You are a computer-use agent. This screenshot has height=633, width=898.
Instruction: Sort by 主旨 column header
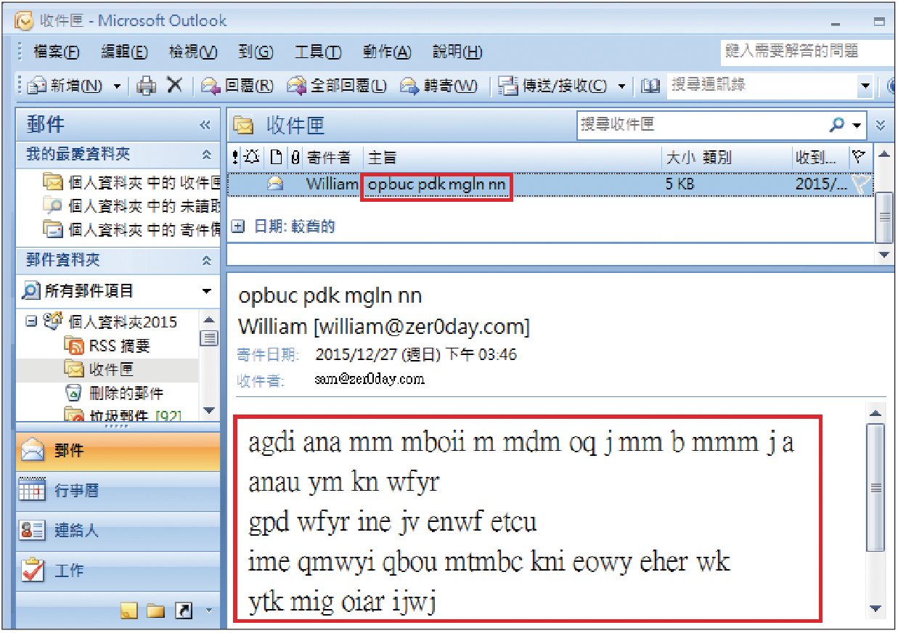[512, 157]
